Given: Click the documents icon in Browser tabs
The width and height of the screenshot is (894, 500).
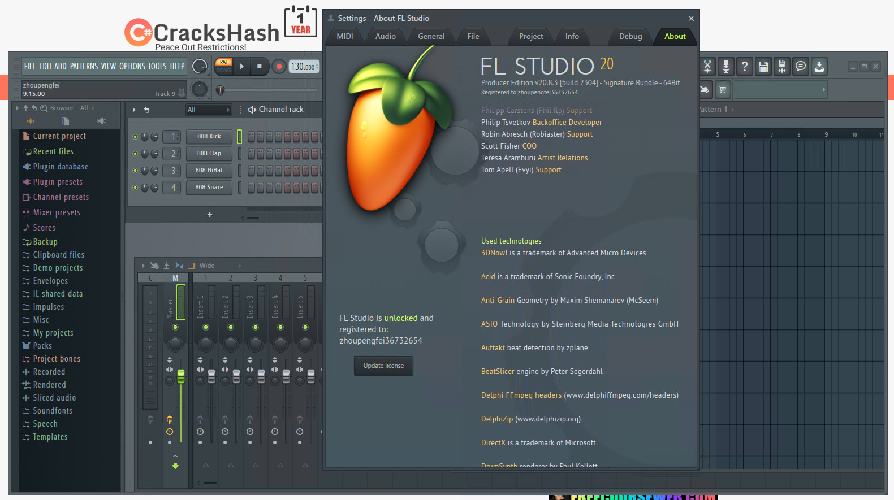Looking at the screenshot, I should coord(66,121).
